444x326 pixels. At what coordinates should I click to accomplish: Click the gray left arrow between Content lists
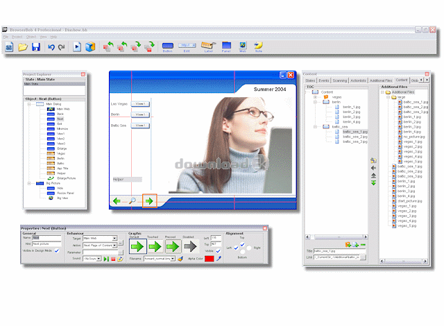(x=373, y=168)
